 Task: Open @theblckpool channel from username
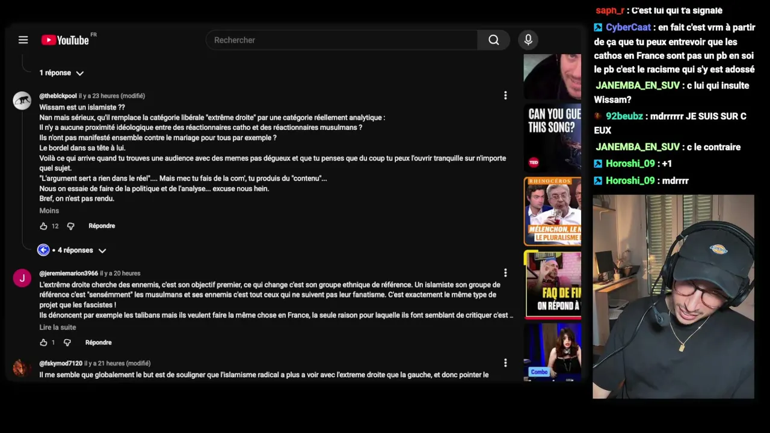coord(58,96)
